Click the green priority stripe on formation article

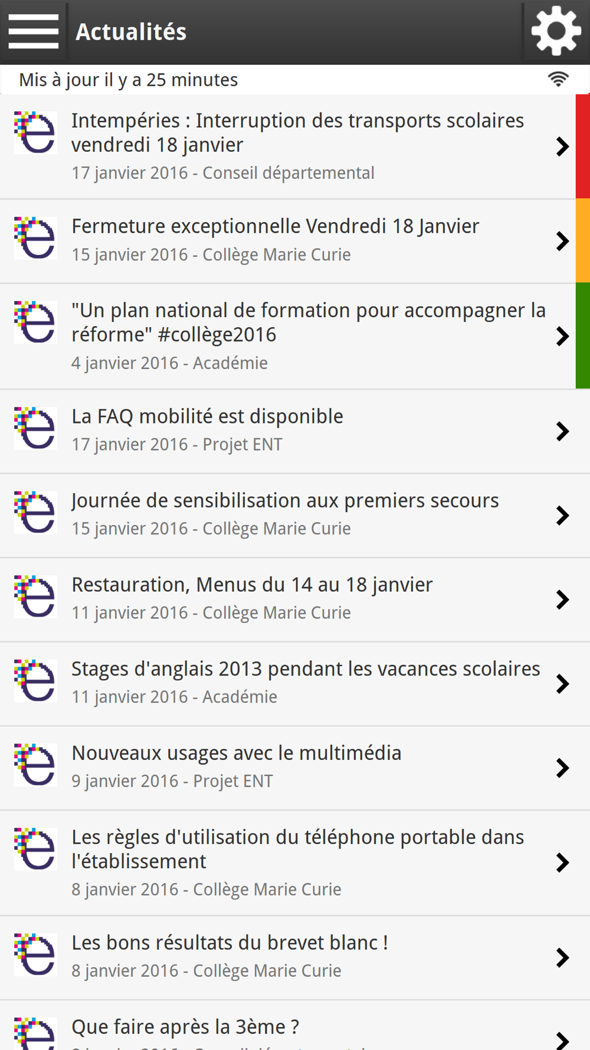click(x=583, y=335)
